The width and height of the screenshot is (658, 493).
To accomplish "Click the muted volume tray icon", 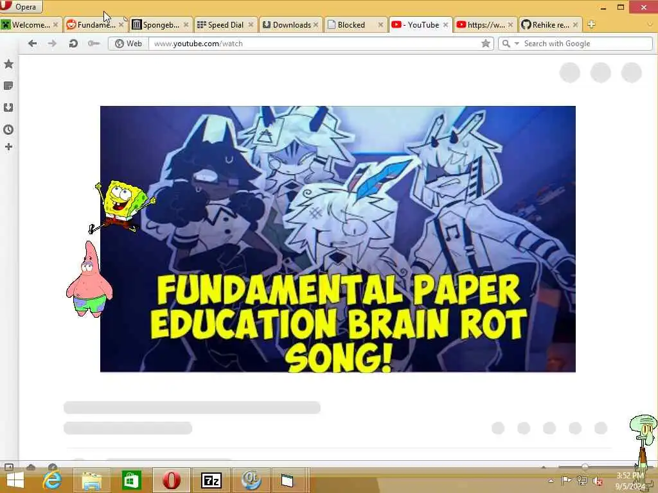I will (x=598, y=481).
